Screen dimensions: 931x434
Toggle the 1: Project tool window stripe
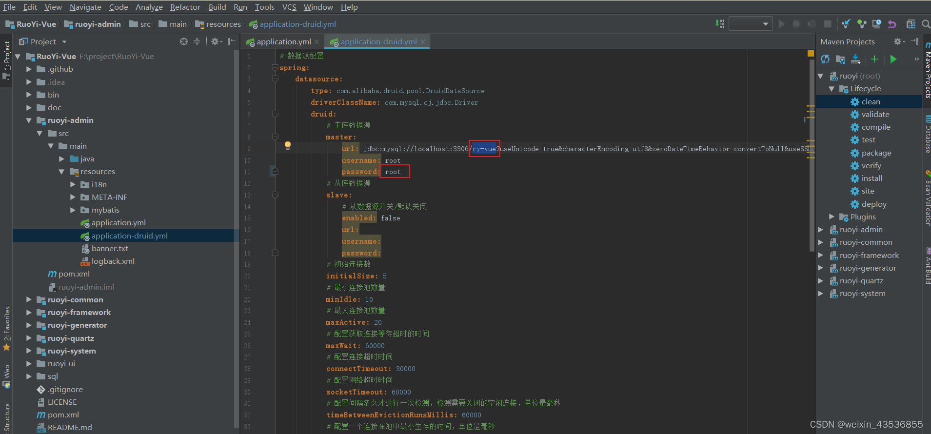pyautogui.click(x=6, y=59)
